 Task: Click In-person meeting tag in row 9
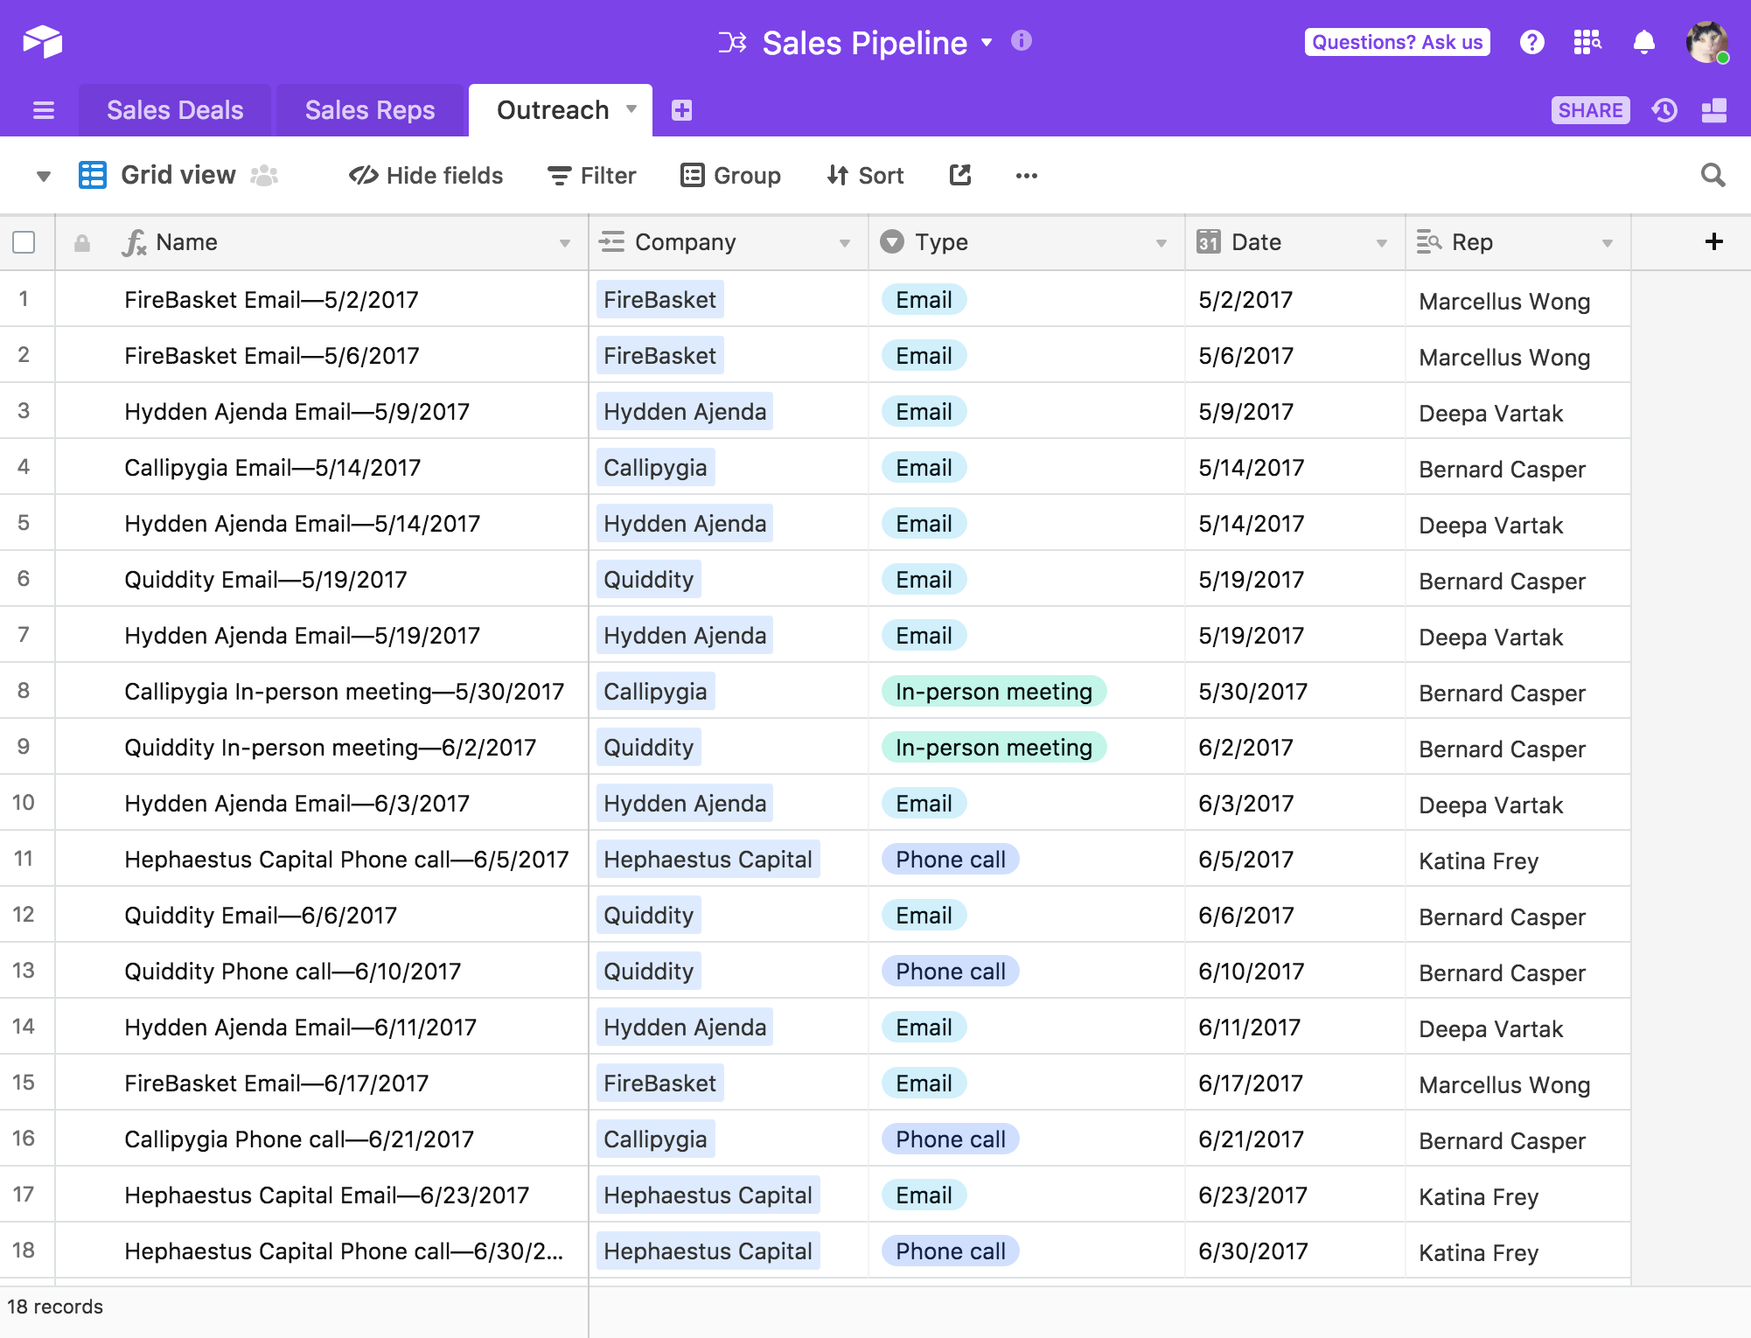pyautogui.click(x=994, y=748)
